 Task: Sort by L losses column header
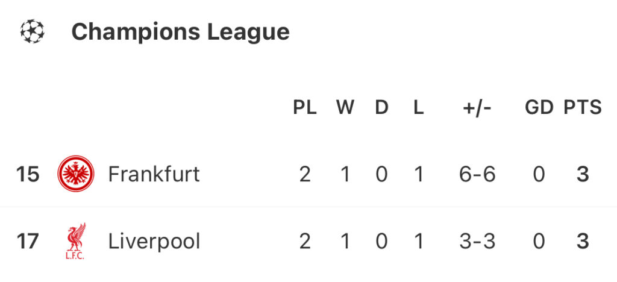[418, 108]
